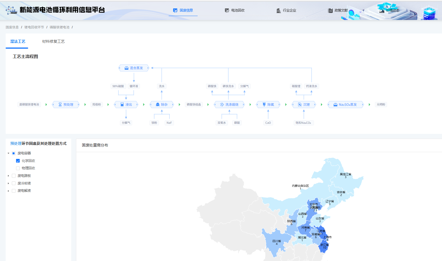The height and width of the screenshot is (261, 442).
Task: Uncheck the 化学回收 checkbox
Action: click(18, 161)
